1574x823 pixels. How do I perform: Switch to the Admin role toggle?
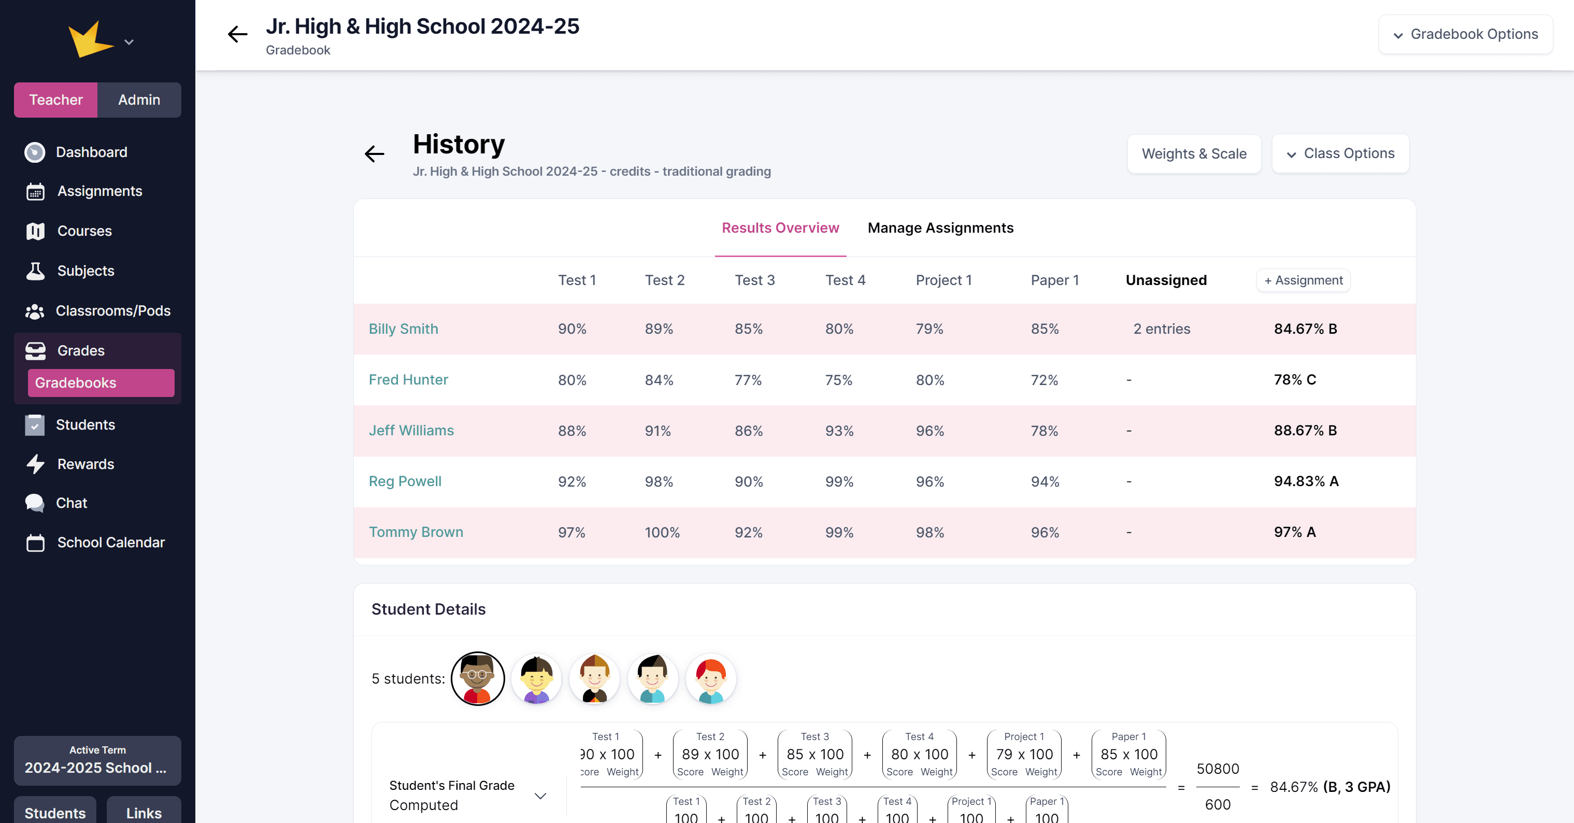139,100
